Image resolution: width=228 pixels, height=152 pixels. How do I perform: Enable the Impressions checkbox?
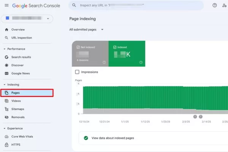pyautogui.click(x=77, y=72)
